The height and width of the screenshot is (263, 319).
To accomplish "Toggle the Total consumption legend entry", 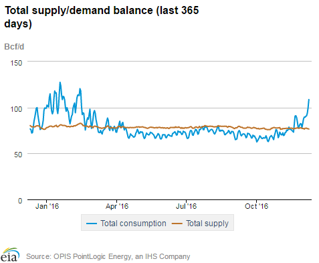I will point(126,224).
